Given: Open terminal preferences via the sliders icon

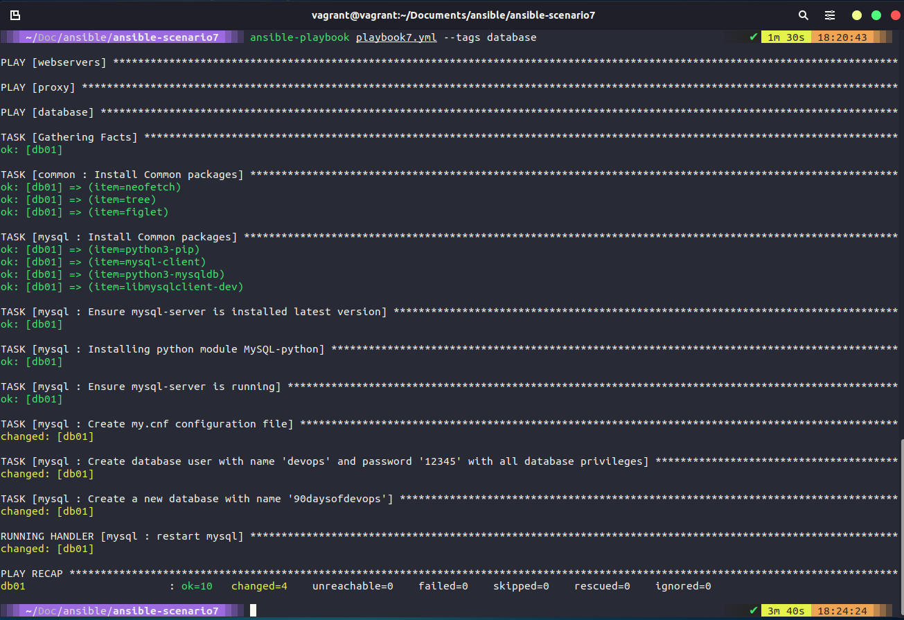Looking at the screenshot, I should click(829, 15).
